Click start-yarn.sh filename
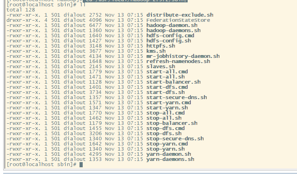 tap(167, 108)
